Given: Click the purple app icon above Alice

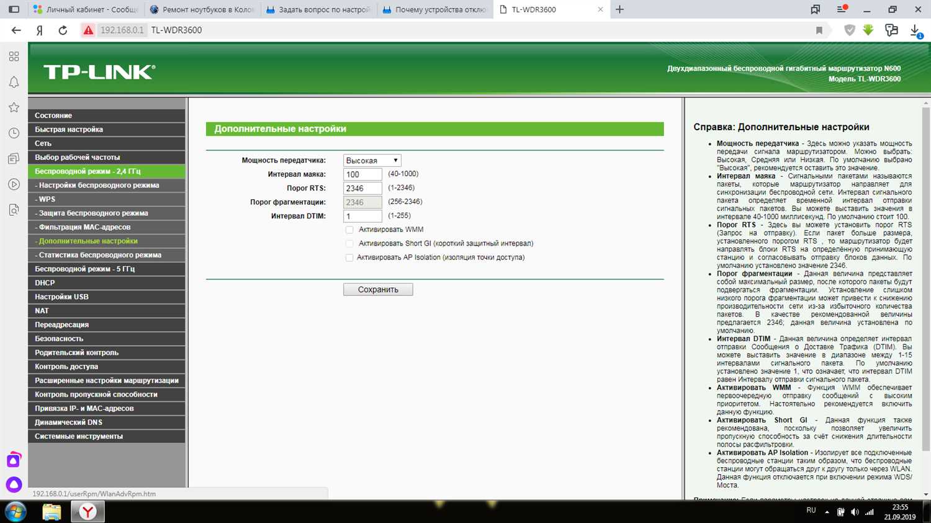Looking at the screenshot, I should pyautogui.click(x=14, y=460).
